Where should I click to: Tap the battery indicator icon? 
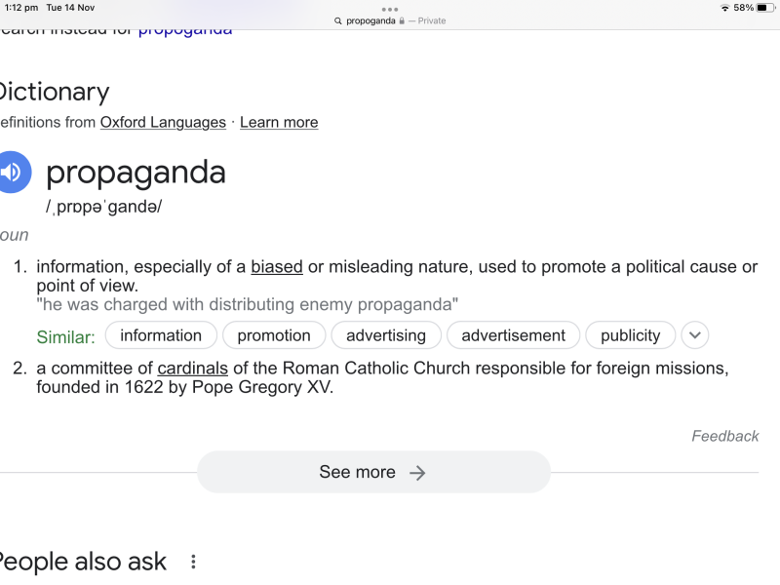[x=764, y=8]
